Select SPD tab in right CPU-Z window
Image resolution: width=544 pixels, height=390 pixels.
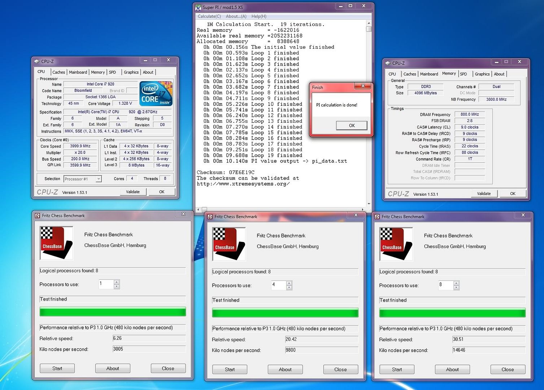[464, 74]
